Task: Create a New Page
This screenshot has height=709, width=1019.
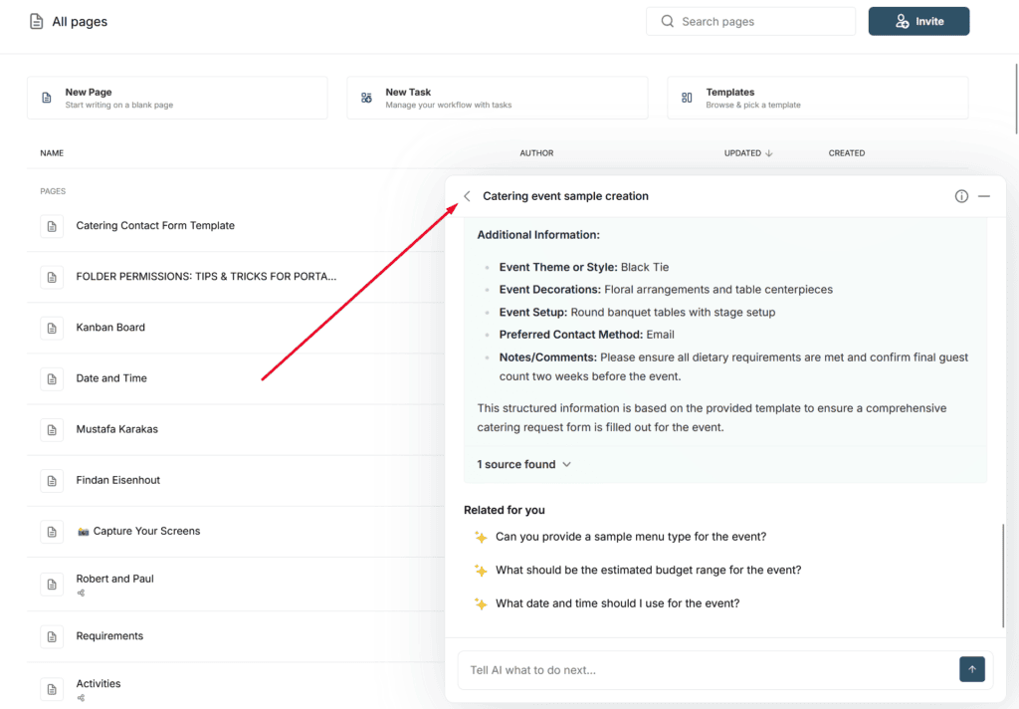Action: point(177,98)
